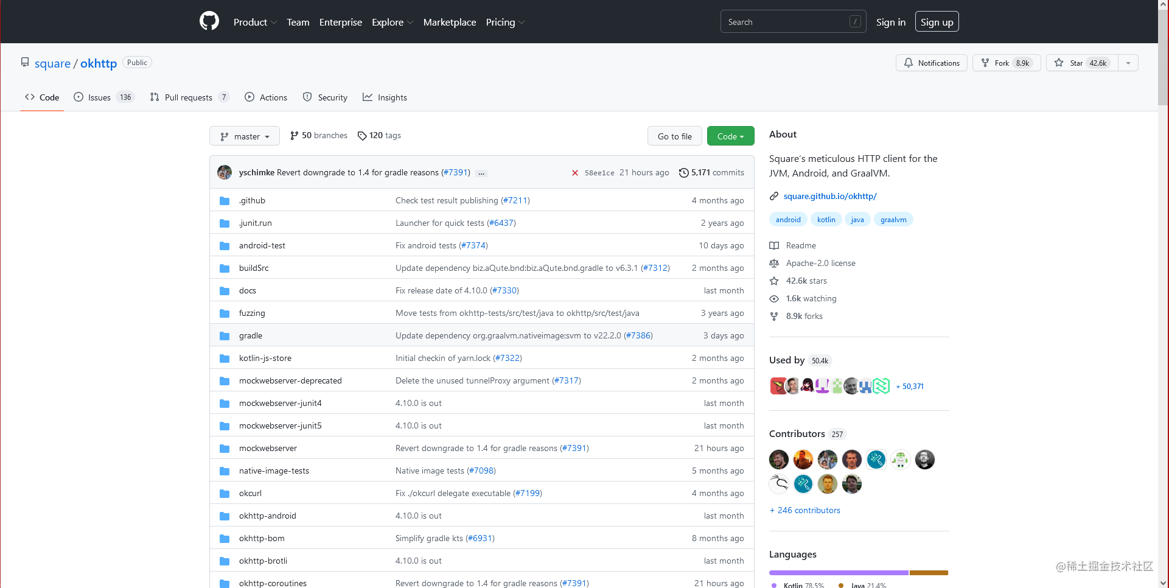Click the repository icon before square
The height and width of the screenshot is (588, 1169).
[25, 62]
